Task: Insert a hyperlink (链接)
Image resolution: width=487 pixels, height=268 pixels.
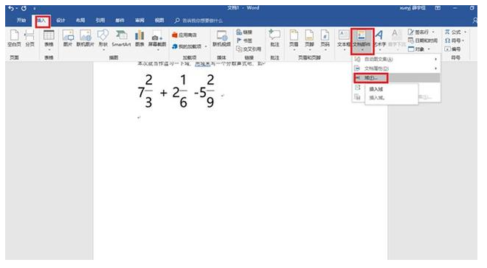Action: pos(244,32)
